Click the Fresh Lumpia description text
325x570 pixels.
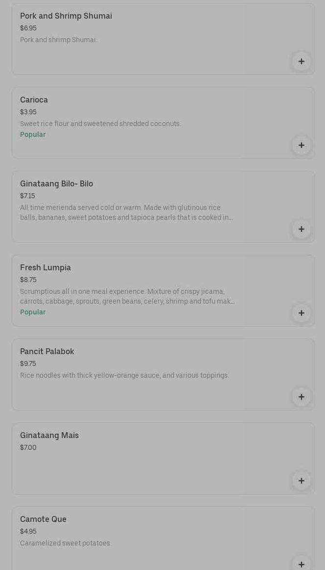[127, 297]
